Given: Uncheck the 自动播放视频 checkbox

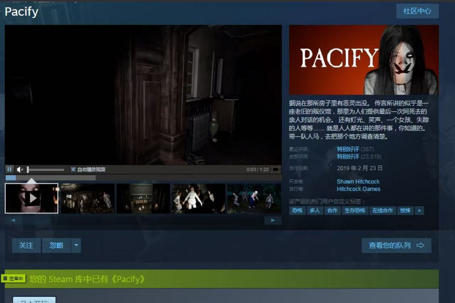Looking at the screenshot, I should point(73,169).
